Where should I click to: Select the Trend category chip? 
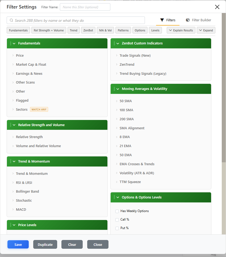pyautogui.click(x=74, y=30)
